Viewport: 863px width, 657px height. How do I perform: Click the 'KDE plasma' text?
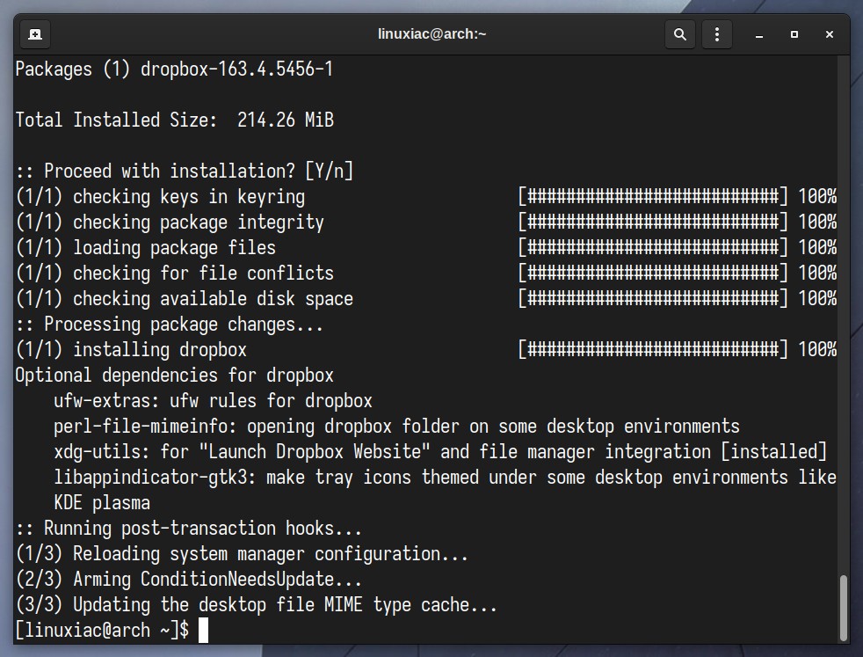(x=102, y=503)
